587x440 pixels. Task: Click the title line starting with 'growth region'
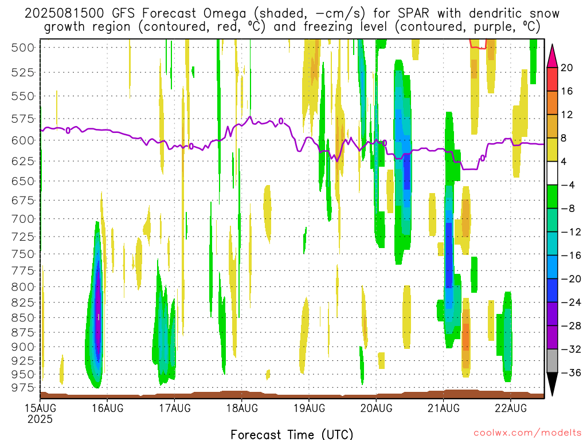(292, 27)
